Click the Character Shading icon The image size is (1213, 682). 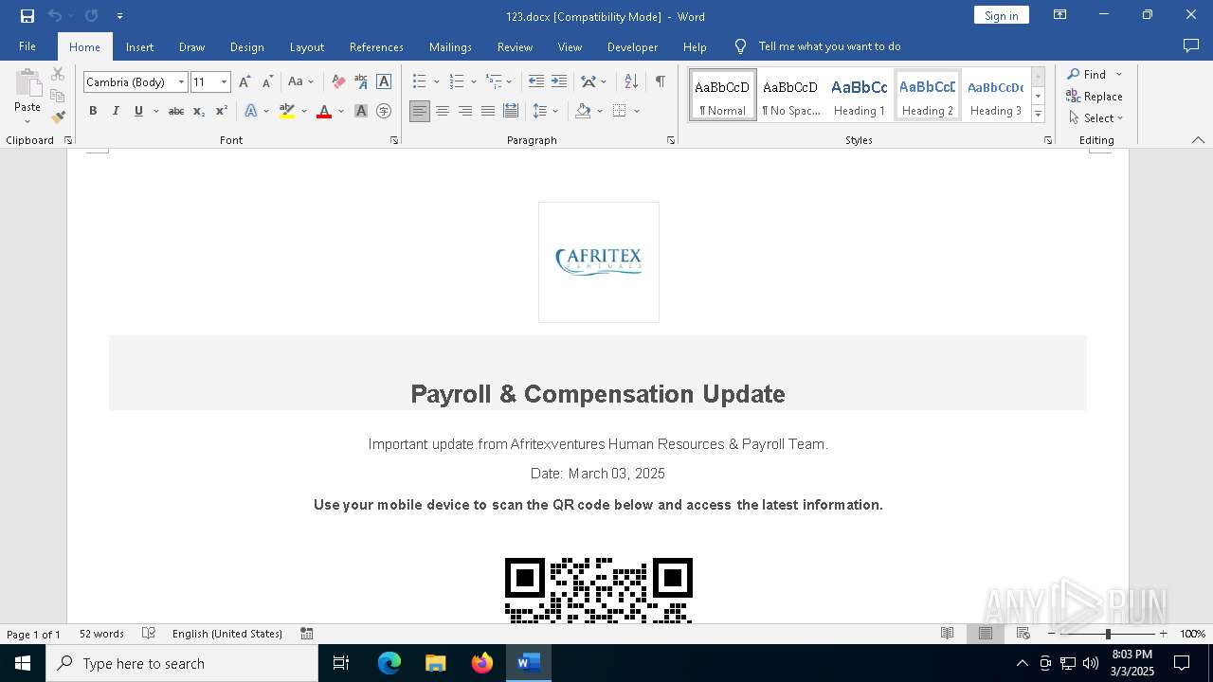pyautogui.click(x=361, y=111)
